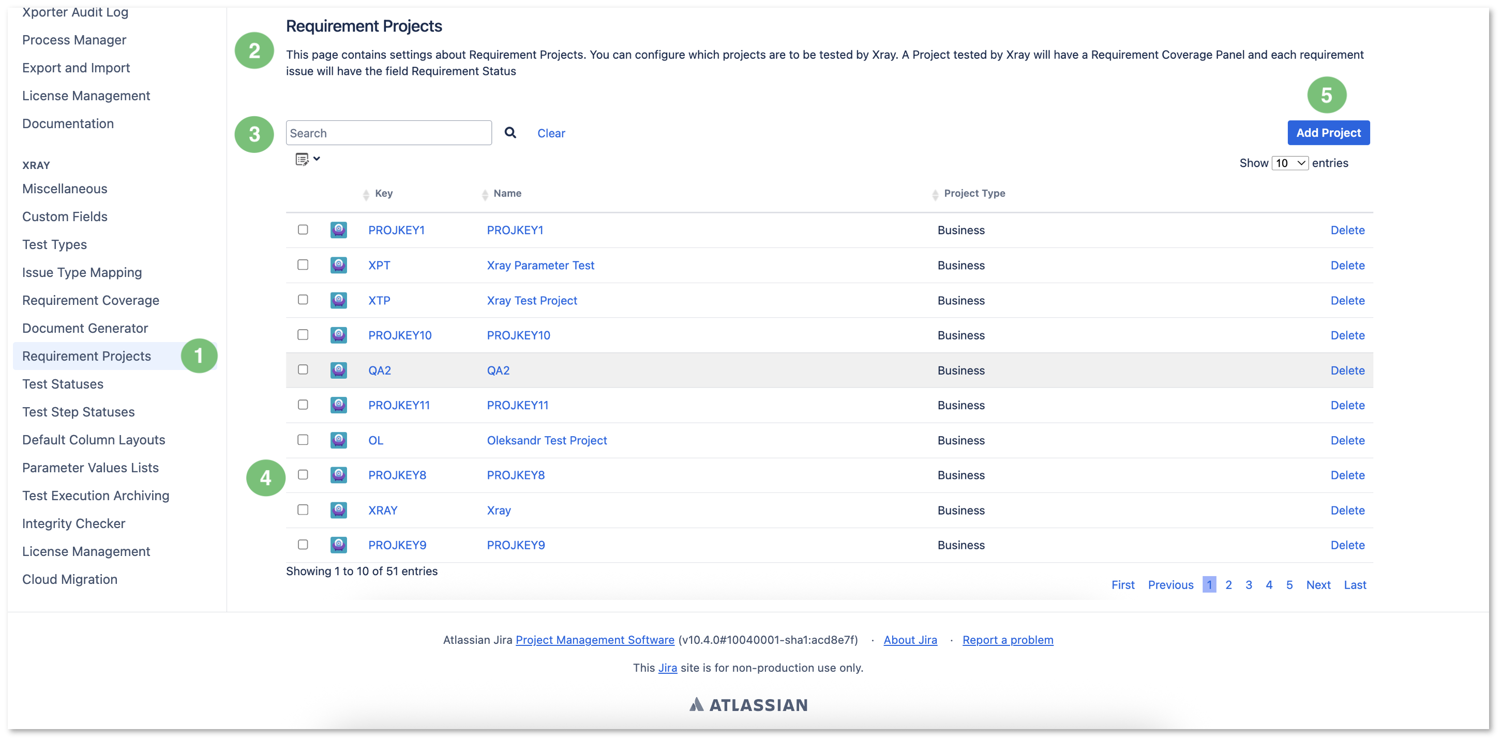Click the XRAY project avatar icon
The height and width of the screenshot is (742, 1502).
click(x=339, y=510)
